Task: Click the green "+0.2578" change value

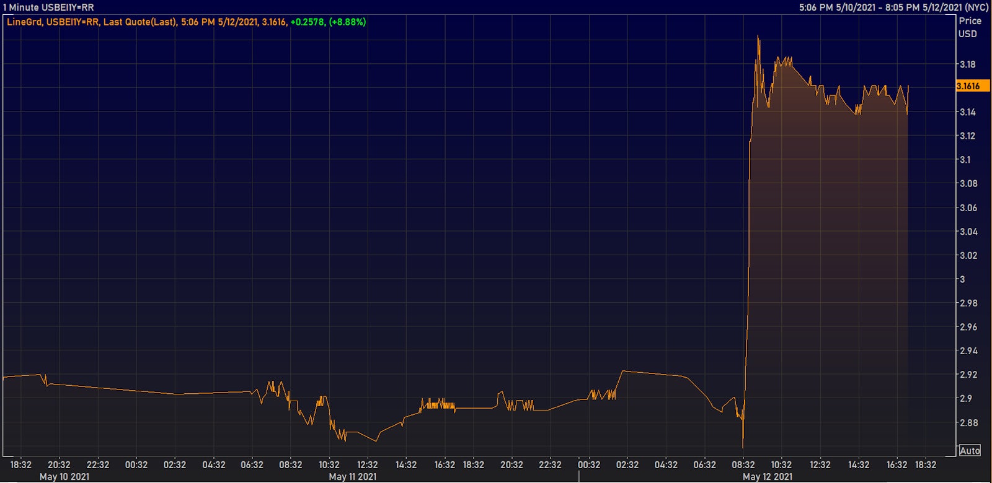Action: pyautogui.click(x=308, y=22)
